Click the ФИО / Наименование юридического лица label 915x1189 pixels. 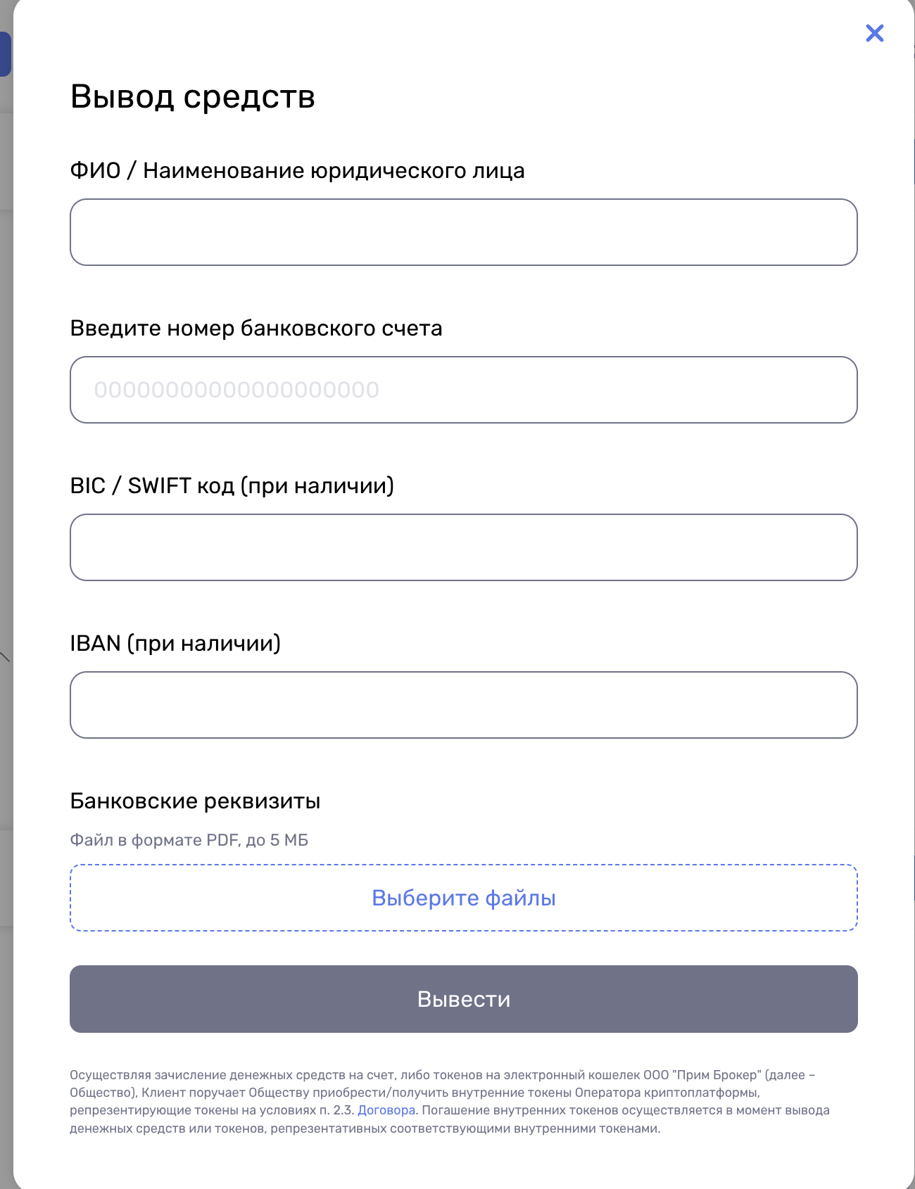click(x=297, y=171)
